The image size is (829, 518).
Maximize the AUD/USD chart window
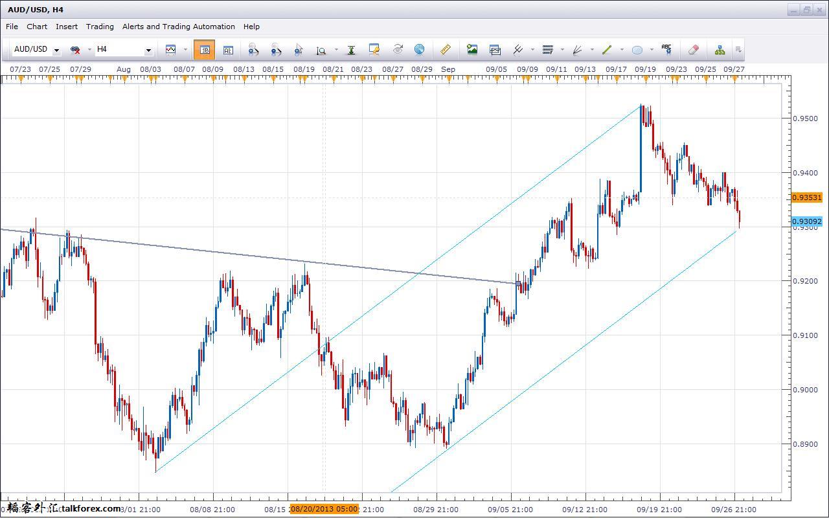[807, 10]
